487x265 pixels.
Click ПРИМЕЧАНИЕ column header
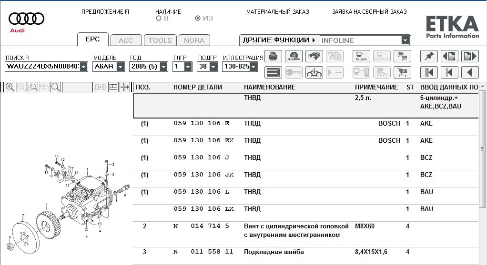coord(376,88)
